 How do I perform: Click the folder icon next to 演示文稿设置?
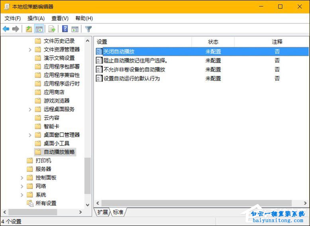(x=38, y=58)
